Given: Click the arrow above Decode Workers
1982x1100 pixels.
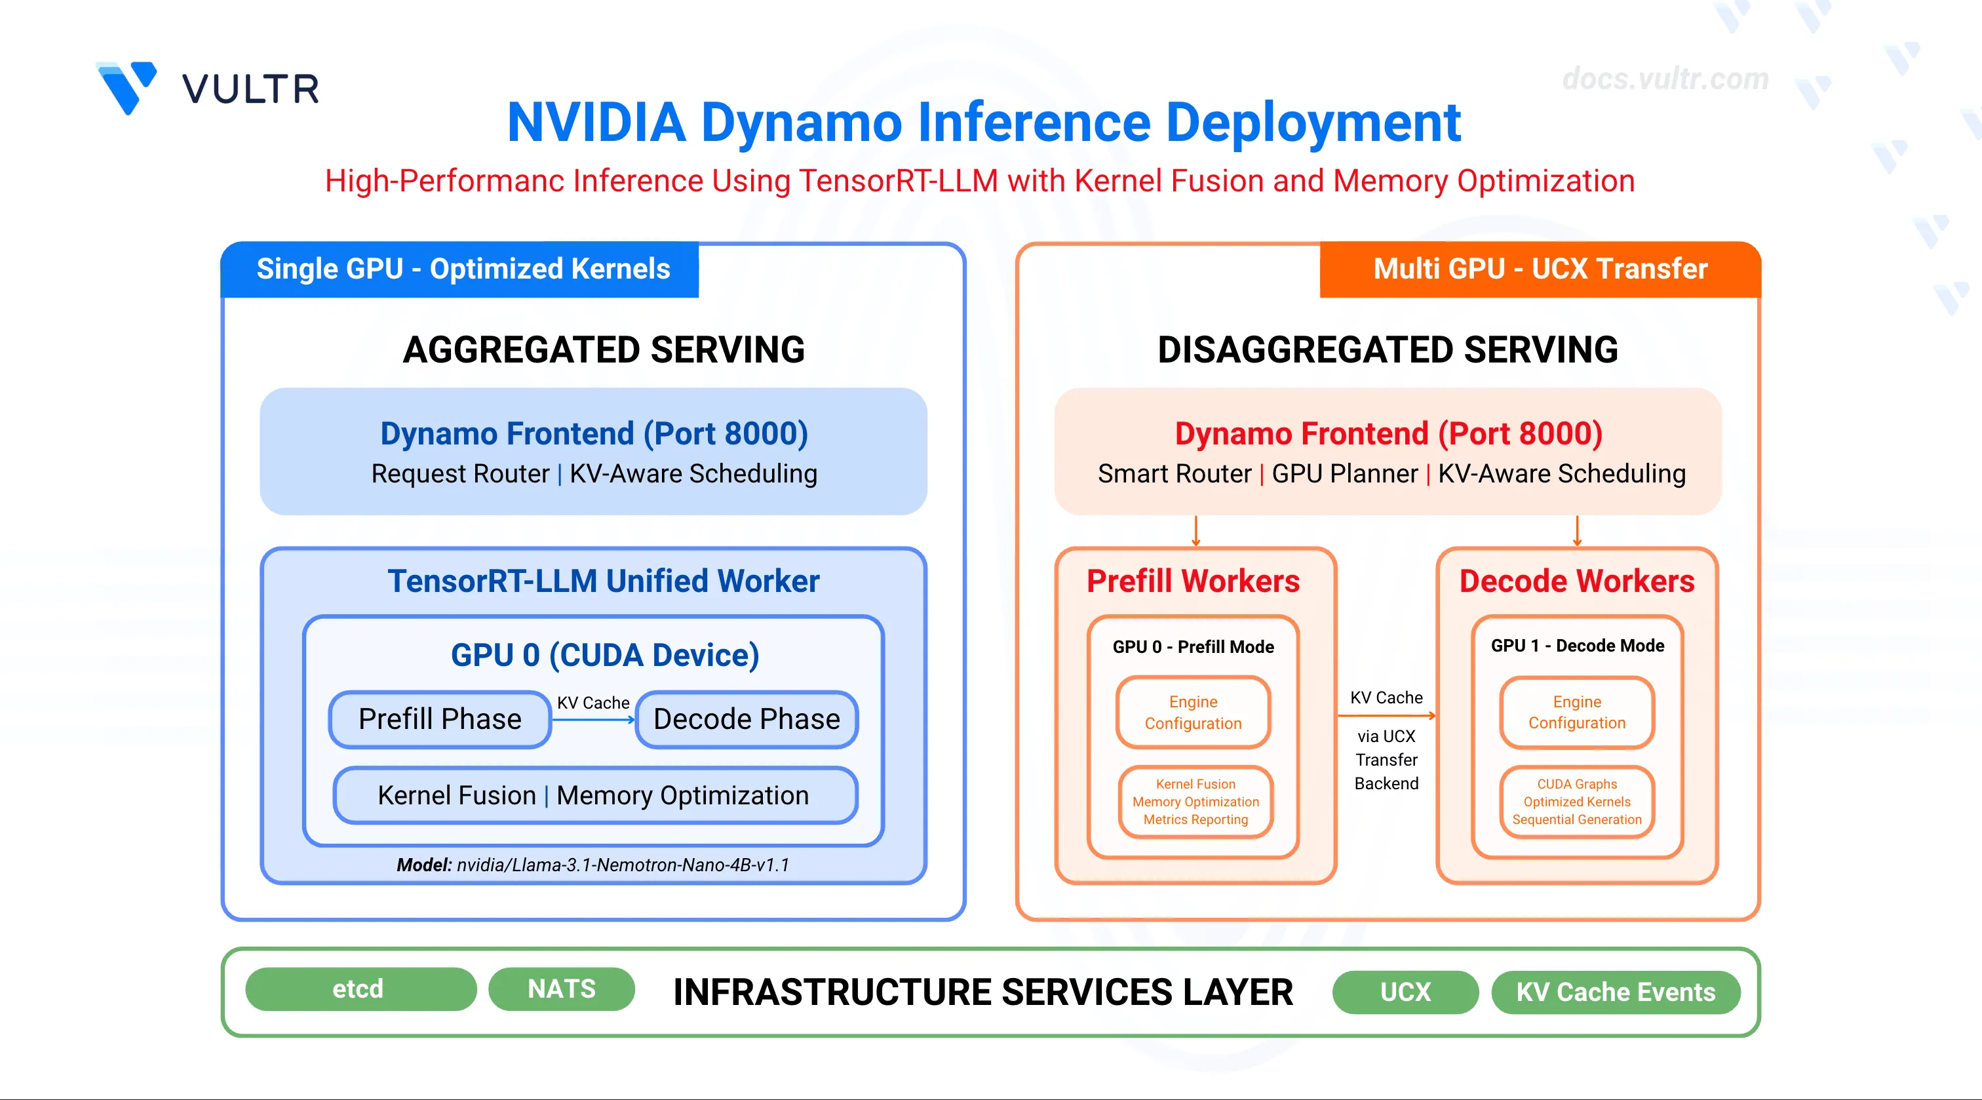Looking at the screenshot, I should (x=1576, y=531).
